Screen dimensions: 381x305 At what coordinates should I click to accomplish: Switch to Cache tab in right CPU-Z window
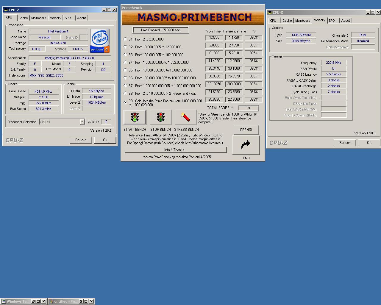pos(287,21)
